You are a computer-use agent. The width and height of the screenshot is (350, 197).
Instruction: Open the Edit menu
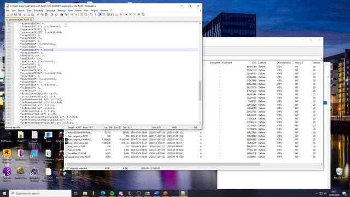click(14, 10)
